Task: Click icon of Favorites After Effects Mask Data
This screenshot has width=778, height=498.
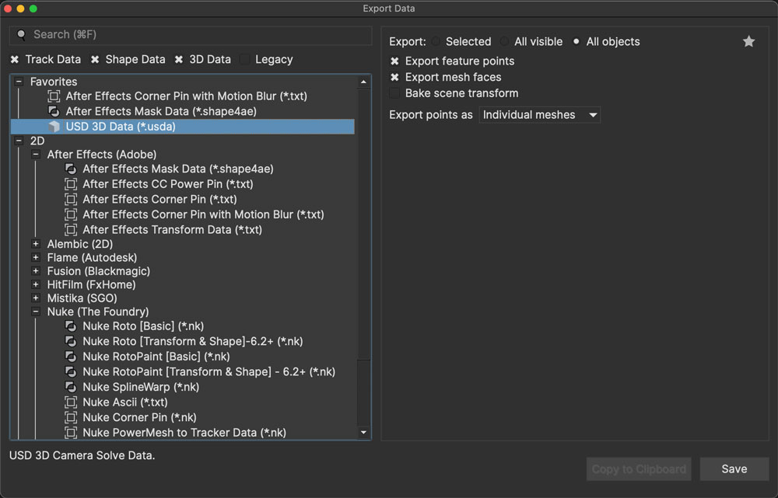Action: pos(54,111)
